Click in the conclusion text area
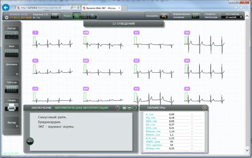Viewport: 252px width, 158px height. click(x=81, y=132)
